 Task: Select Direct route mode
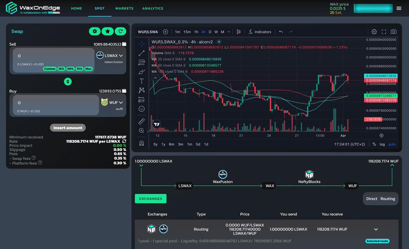[x=372, y=199]
